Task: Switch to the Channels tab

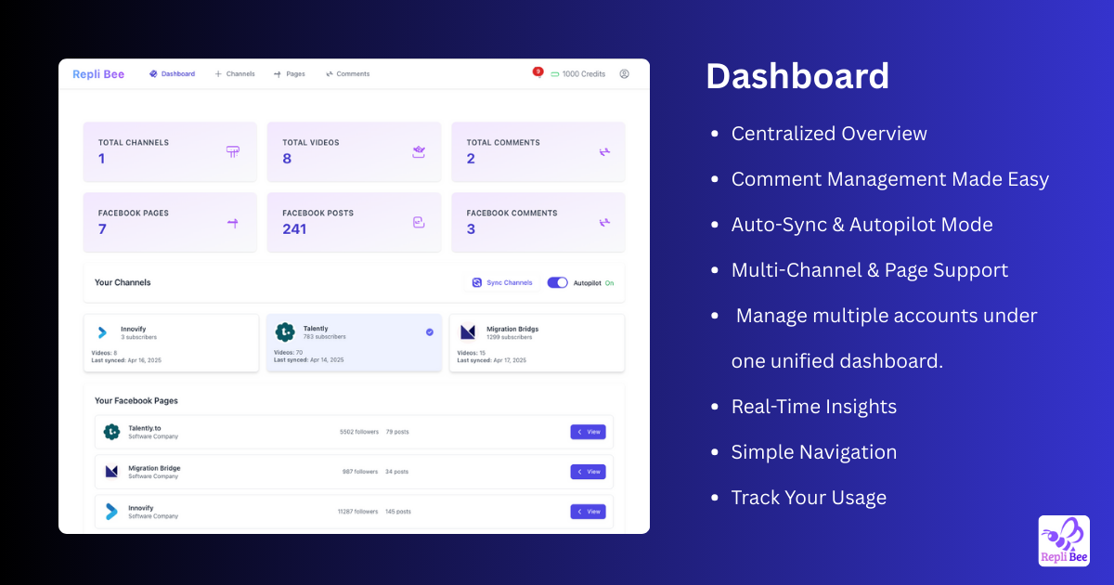Action: 235,73
